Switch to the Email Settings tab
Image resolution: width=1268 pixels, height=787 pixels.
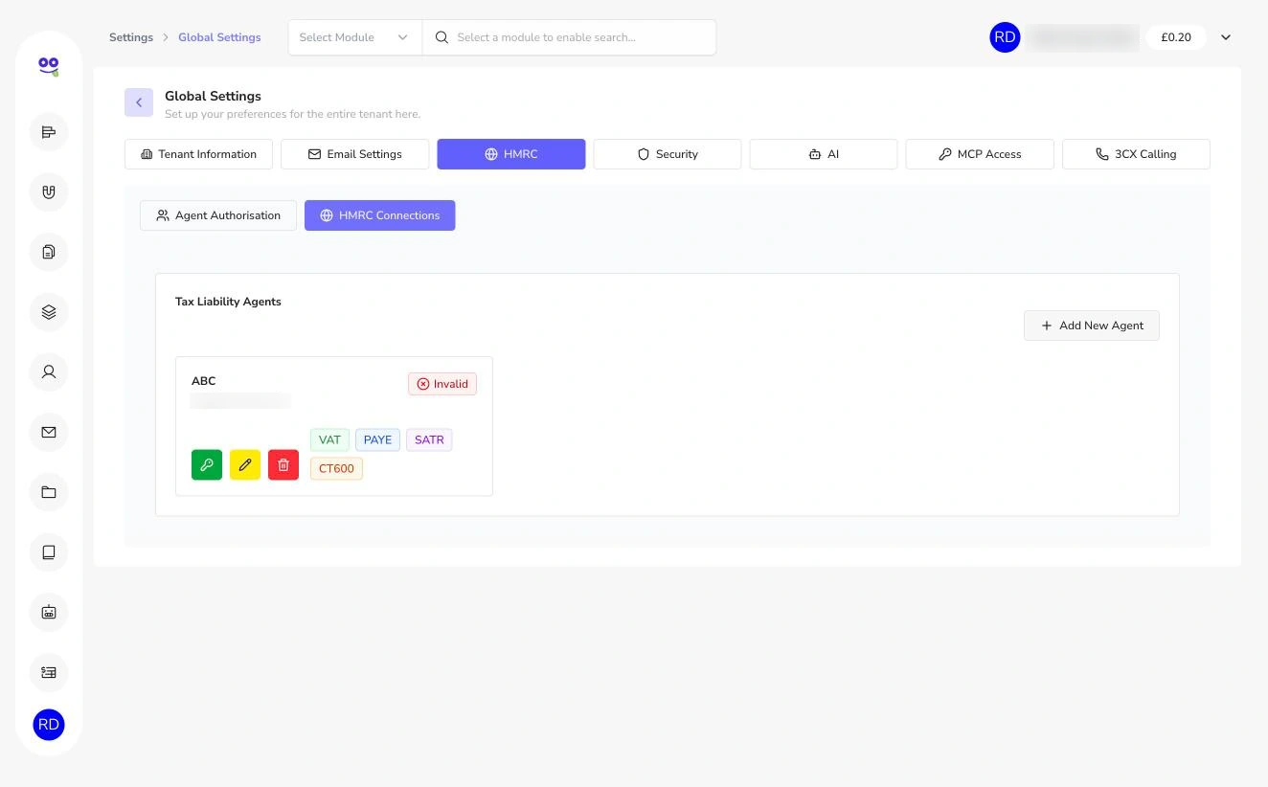pyautogui.click(x=354, y=154)
